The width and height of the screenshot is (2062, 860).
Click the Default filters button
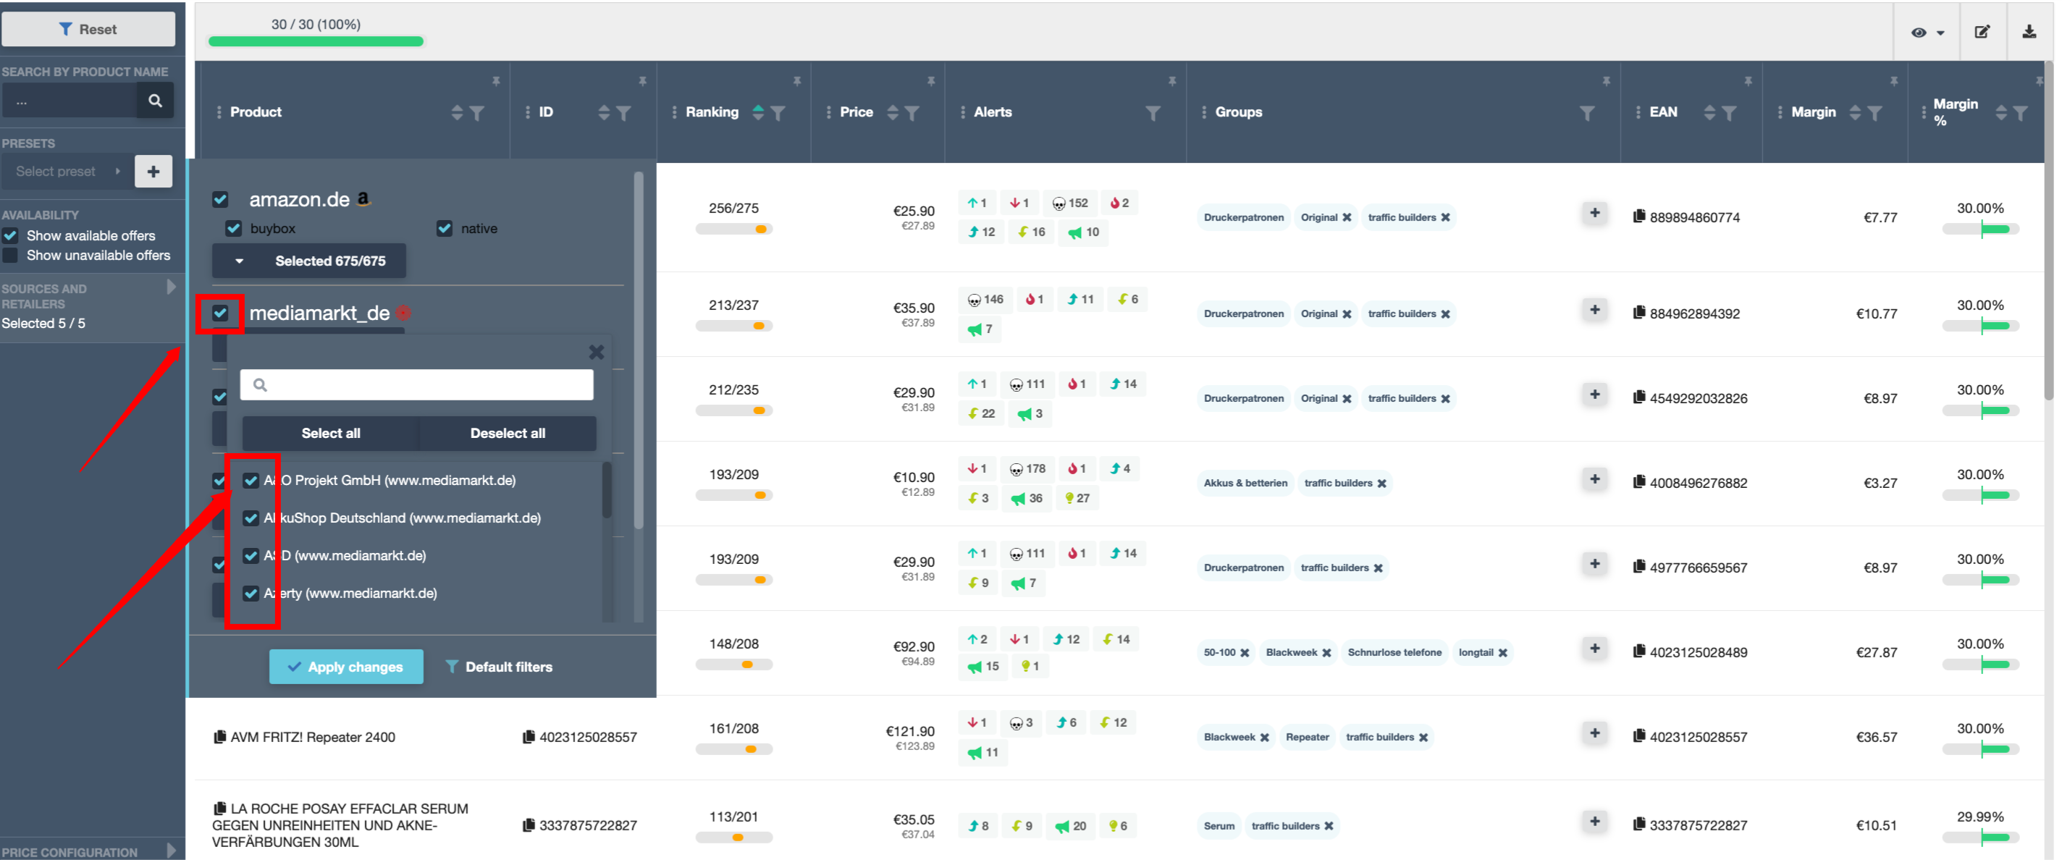coord(500,667)
